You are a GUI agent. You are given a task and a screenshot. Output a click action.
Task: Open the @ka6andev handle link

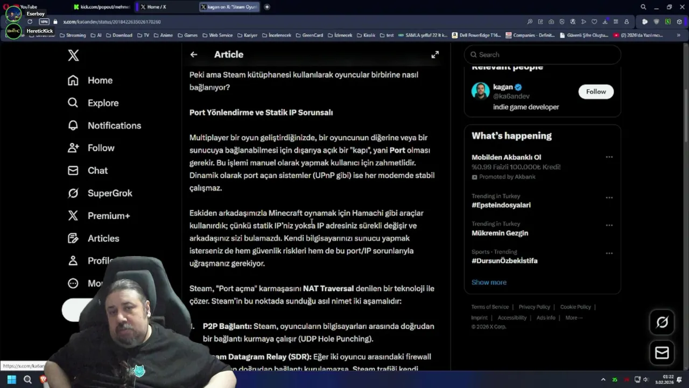511,96
